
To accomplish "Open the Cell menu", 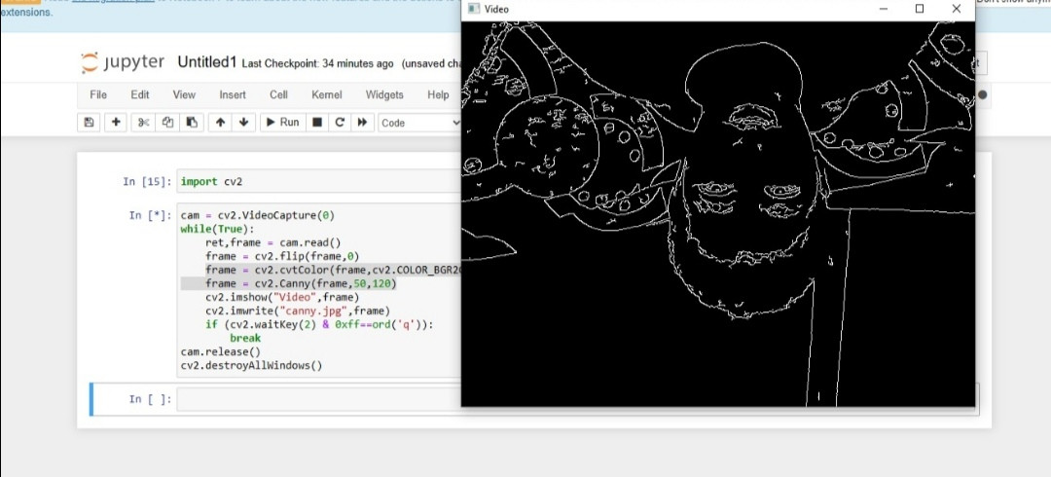I will click(279, 94).
